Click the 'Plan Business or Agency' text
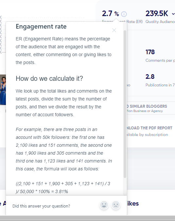Screen dimensions: 175x221 point(145,111)
